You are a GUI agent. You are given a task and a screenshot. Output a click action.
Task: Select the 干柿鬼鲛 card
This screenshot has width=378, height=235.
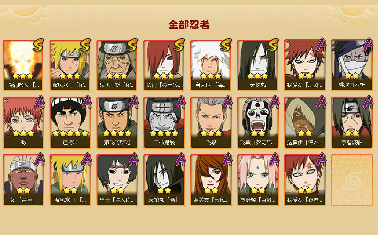coord(164,123)
